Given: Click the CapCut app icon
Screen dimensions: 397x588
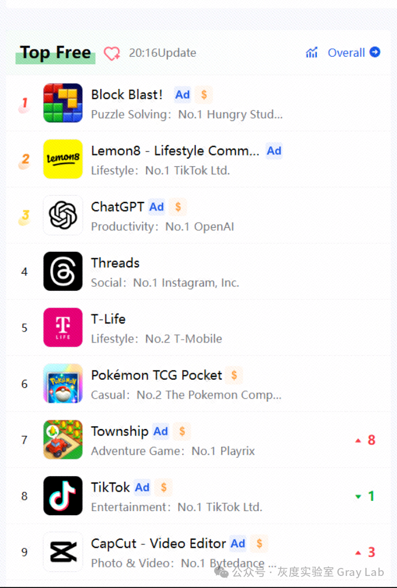Looking at the screenshot, I should pyautogui.click(x=63, y=552).
